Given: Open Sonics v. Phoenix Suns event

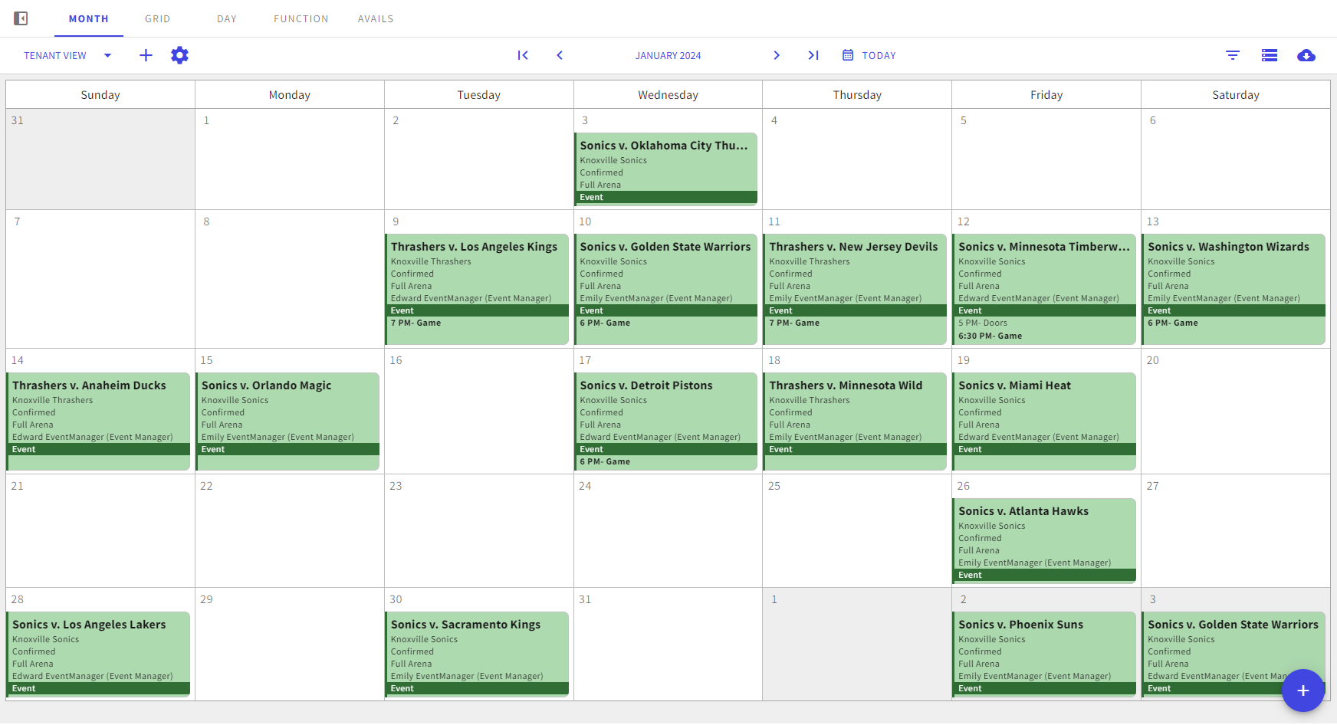Looking at the screenshot, I should tap(1044, 654).
